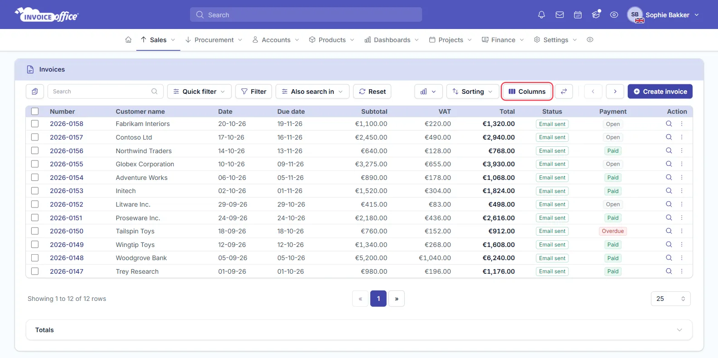Screen dimensions: 718x358
Task: Open the notifications bell
Action: [x=541, y=15]
